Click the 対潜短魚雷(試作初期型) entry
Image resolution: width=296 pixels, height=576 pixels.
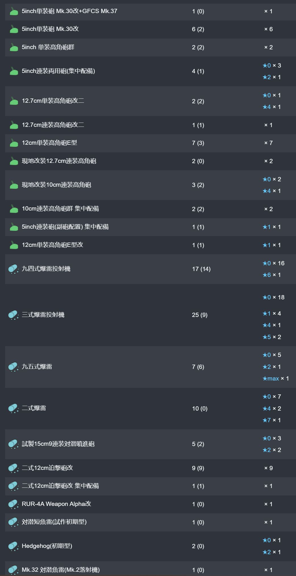click(x=54, y=522)
